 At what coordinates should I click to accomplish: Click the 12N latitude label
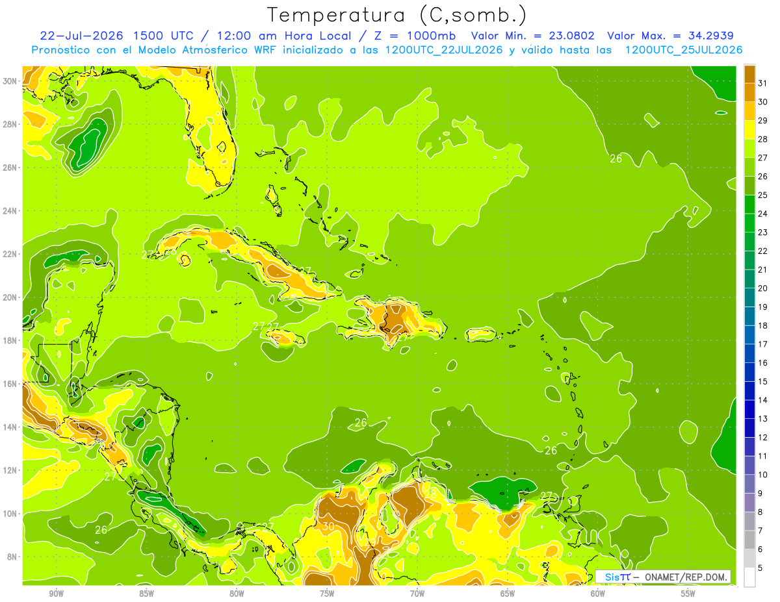10,470
